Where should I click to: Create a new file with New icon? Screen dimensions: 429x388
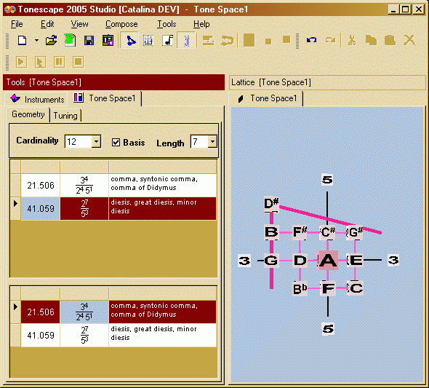22,41
